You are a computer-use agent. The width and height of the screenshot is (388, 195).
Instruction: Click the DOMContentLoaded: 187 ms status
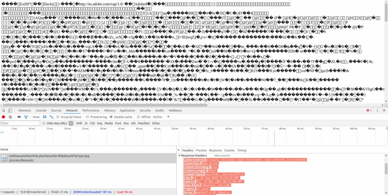click(92, 192)
